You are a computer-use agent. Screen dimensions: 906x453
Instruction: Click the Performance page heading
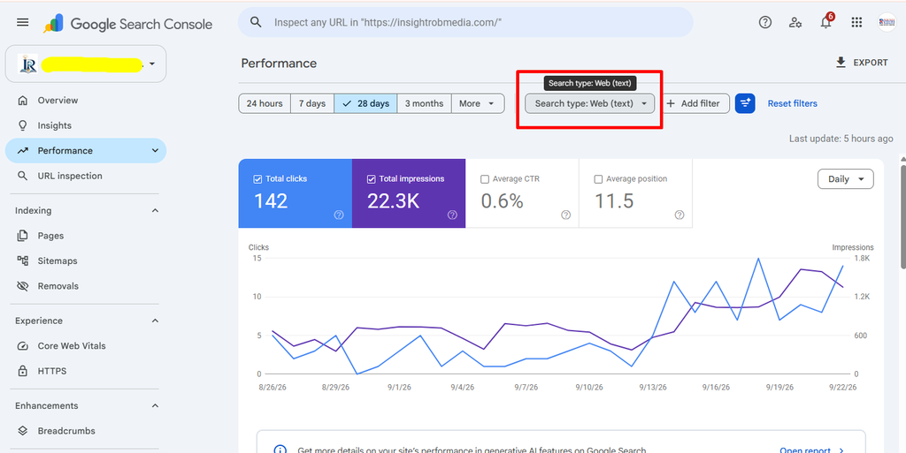pos(279,64)
